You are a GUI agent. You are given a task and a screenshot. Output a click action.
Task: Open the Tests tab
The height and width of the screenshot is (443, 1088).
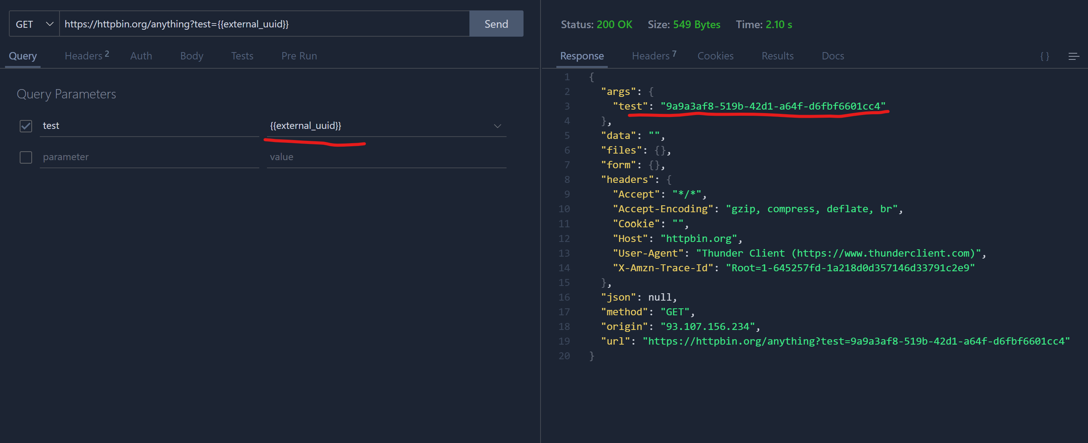241,55
